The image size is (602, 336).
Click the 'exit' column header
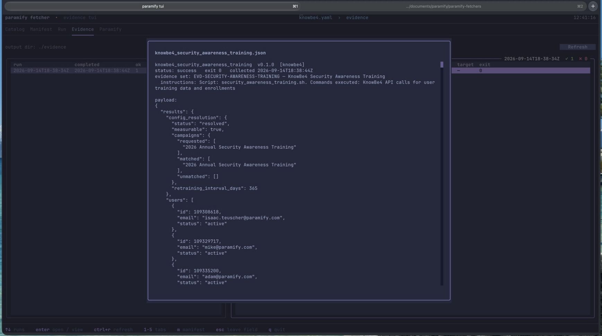click(x=485, y=65)
